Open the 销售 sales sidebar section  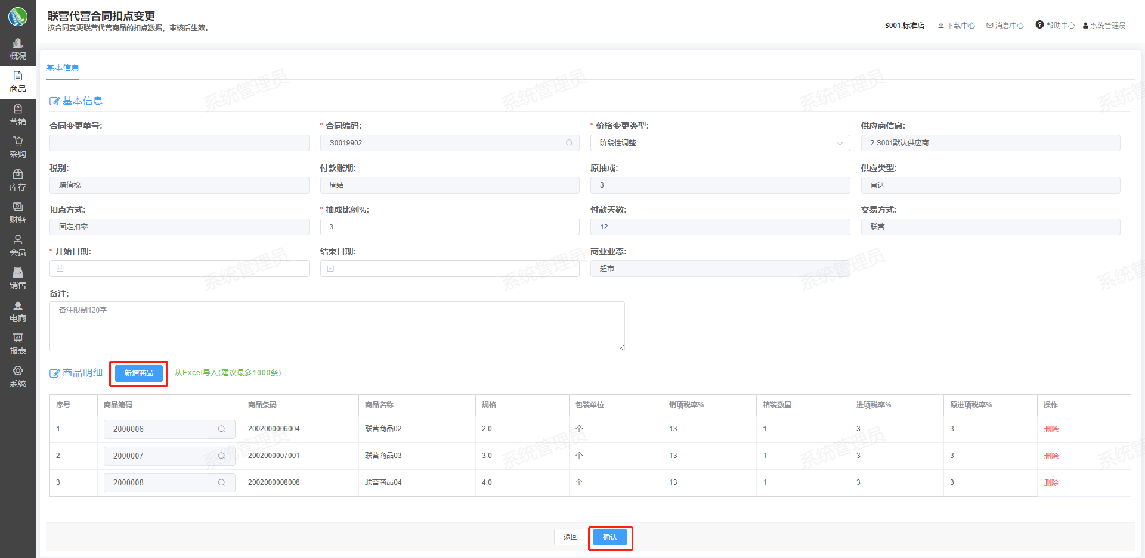point(18,279)
